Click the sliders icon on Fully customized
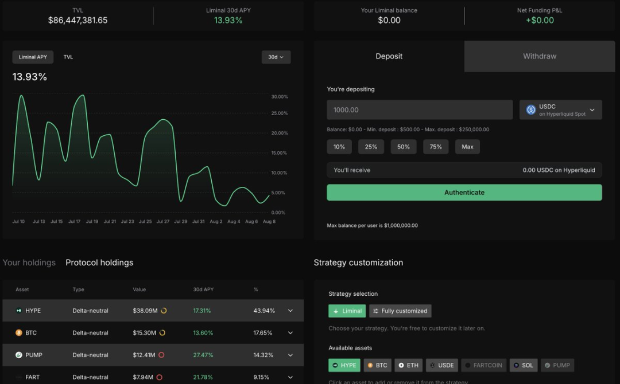This screenshot has width=620, height=384. tap(376, 311)
